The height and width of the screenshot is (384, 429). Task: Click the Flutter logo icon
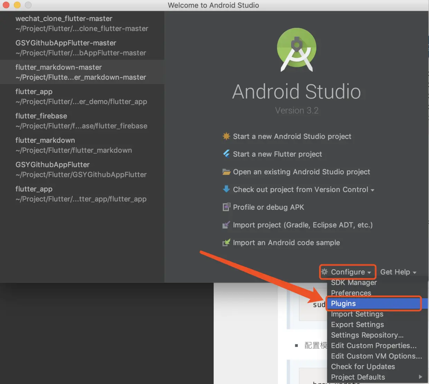(x=226, y=154)
